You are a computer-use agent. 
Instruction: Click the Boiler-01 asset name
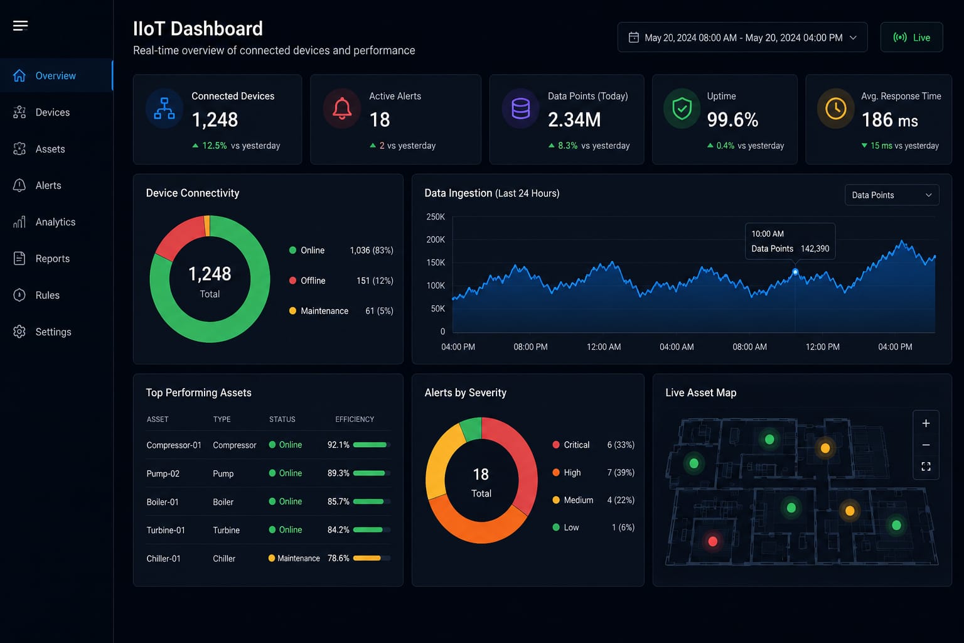pyautogui.click(x=163, y=502)
